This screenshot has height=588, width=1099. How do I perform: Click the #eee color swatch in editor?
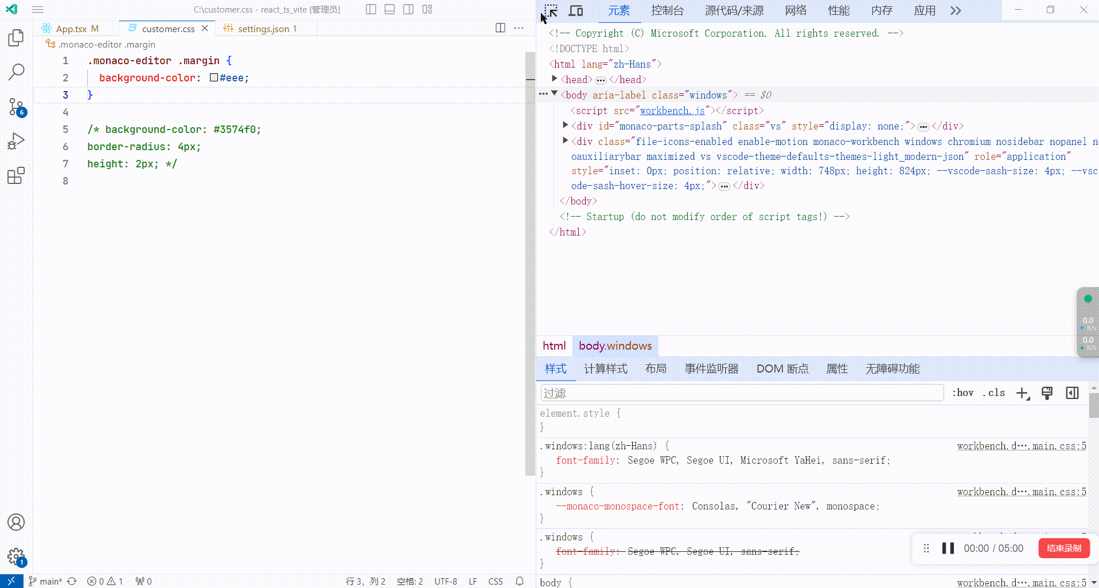click(214, 77)
